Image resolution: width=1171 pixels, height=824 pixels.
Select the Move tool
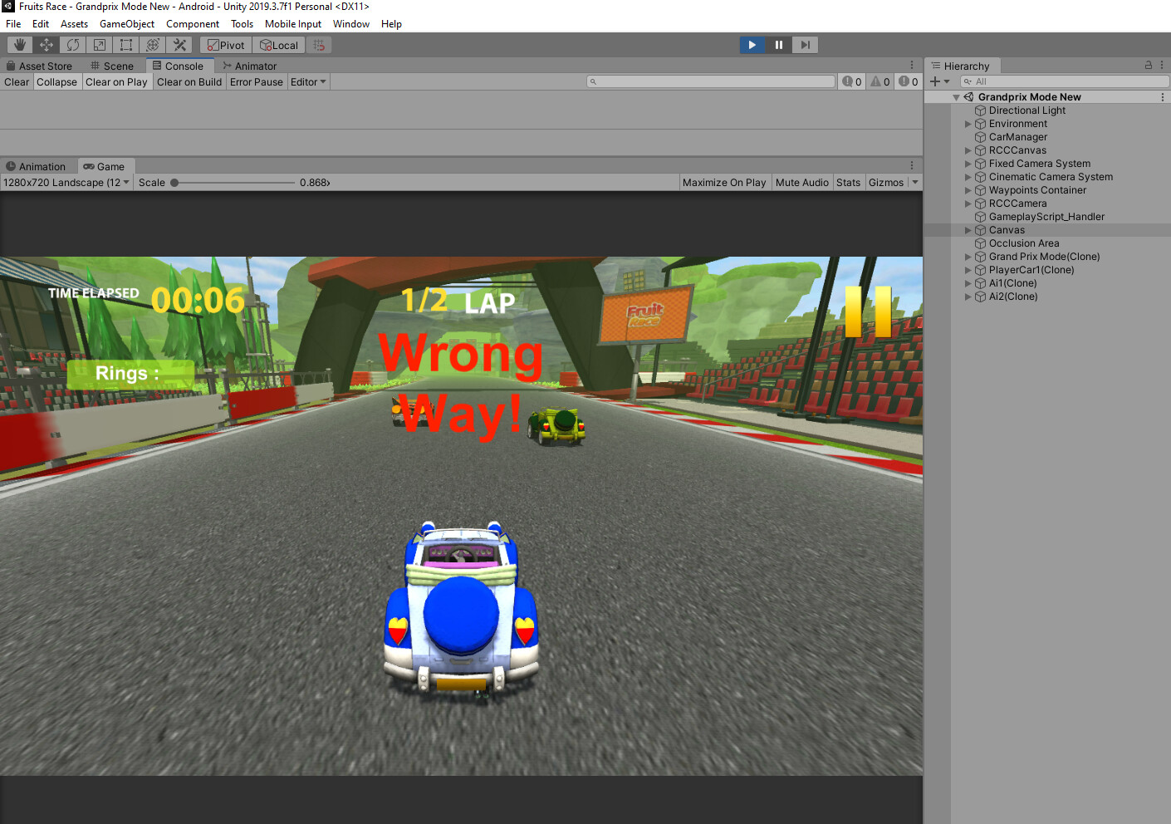[x=46, y=45]
